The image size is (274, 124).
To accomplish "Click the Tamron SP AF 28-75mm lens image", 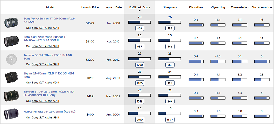I will (x=11, y=96).
